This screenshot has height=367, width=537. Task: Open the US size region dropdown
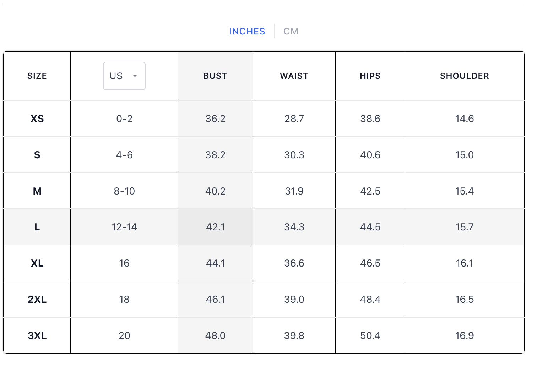[x=124, y=76]
